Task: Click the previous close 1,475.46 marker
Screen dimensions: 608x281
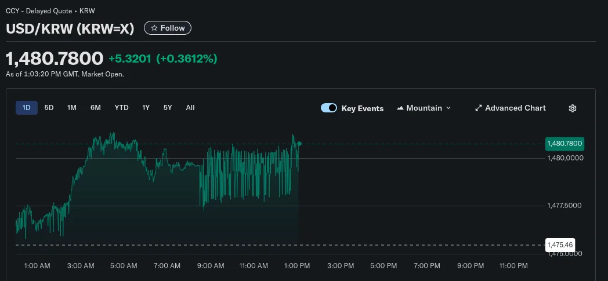Action: pyautogui.click(x=560, y=245)
